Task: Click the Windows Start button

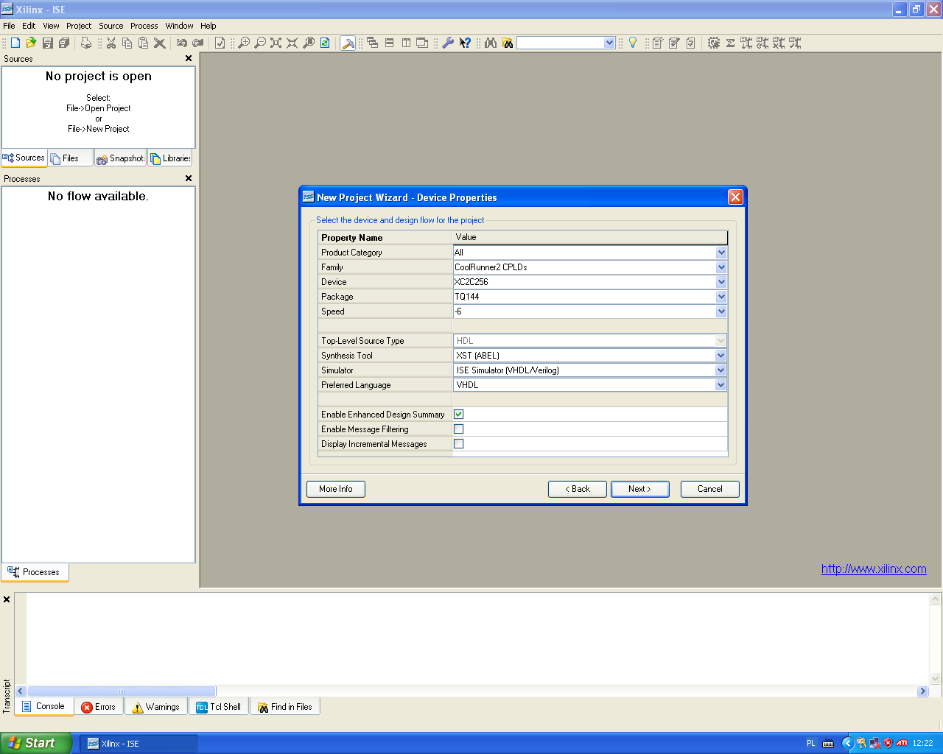Action: point(36,743)
